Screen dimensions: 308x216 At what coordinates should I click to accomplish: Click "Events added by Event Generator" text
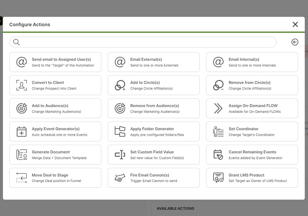[255, 158]
